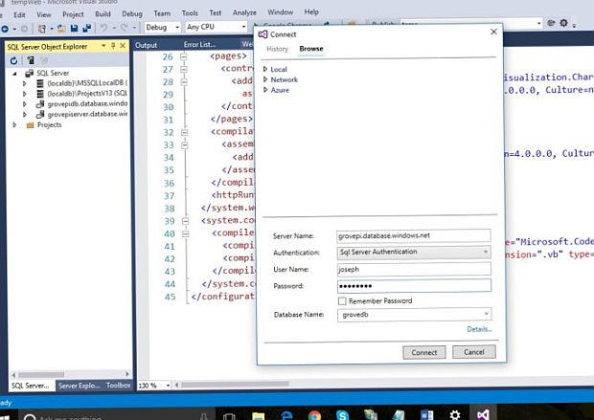This screenshot has height=420, width=594.
Task: Click the Connect button
Action: pyautogui.click(x=423, y=352)
